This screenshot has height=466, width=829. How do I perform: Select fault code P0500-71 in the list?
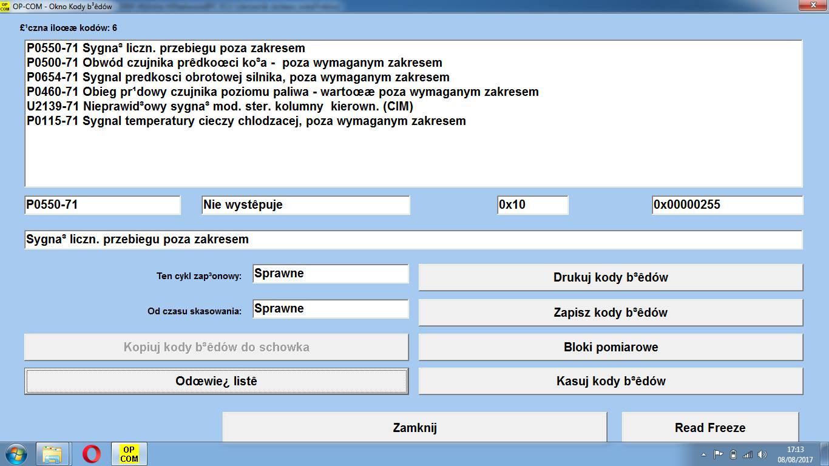click(234, 62)
